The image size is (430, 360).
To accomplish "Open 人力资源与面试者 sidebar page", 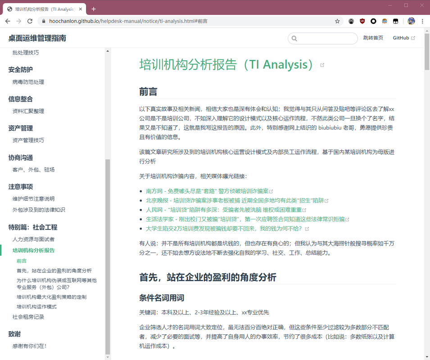I will 33,239.
